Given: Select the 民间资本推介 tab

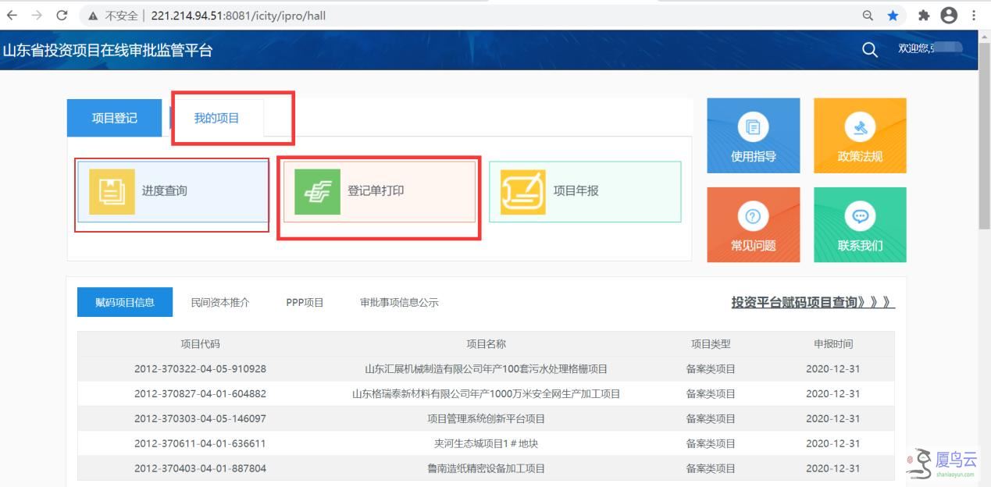Looking at the screenshot, I should point(220,302).
